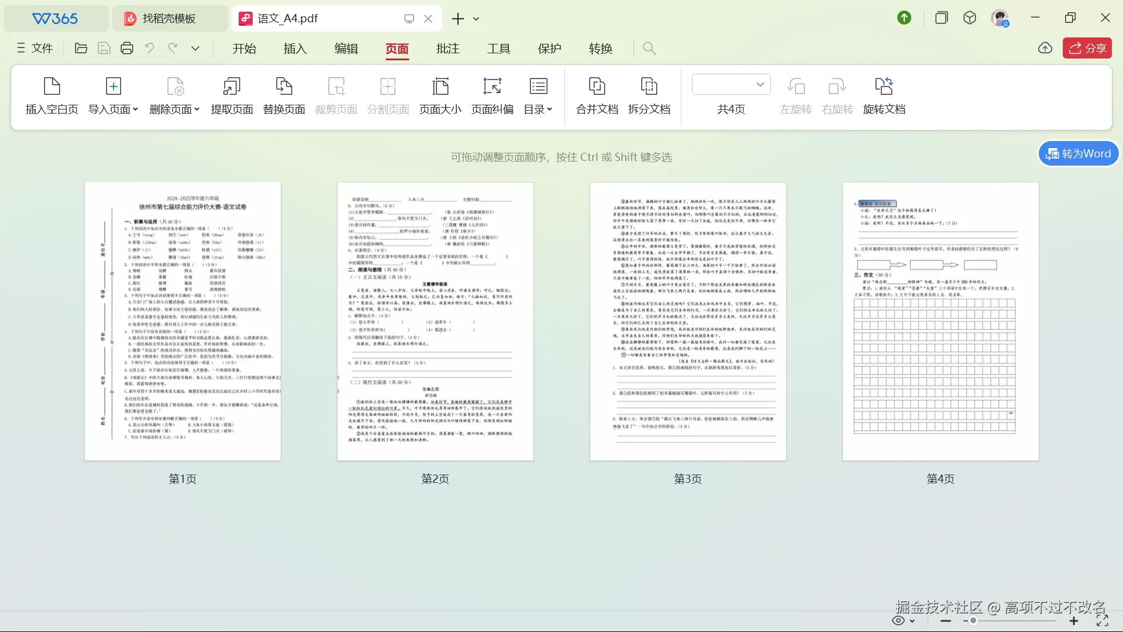Image resolution: width=1123 pixels, height=632 pixels.
Task: Toggle fullscreen with bottom-right expand icon
Action: (x=1103, y=621)
